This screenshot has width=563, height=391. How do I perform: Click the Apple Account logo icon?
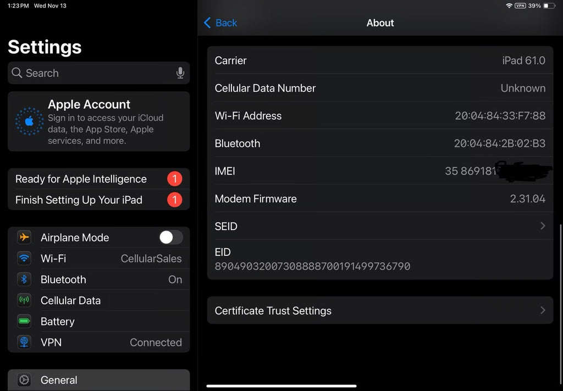point(29,121)
